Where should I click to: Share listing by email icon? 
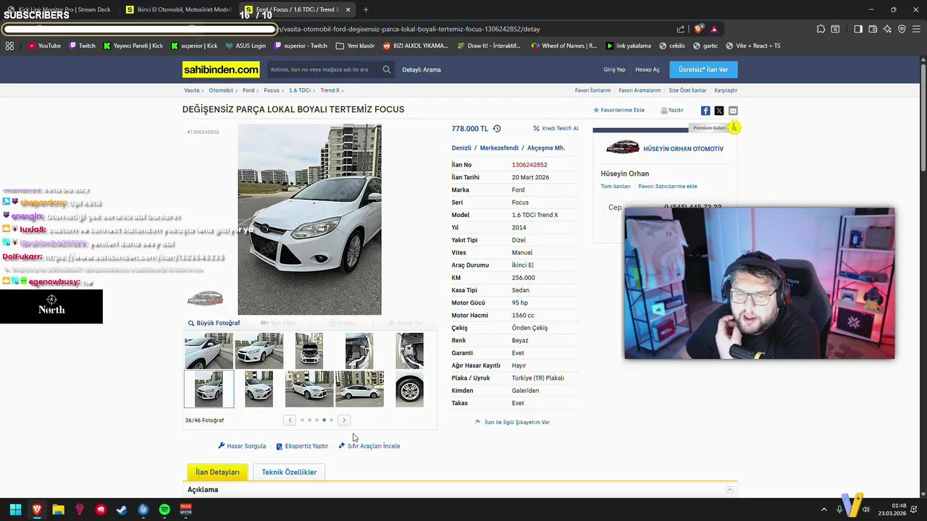coord(733,111)
